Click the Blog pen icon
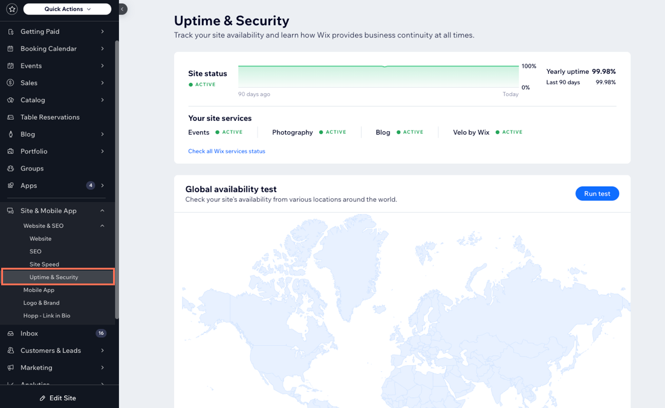Screen dimensions: 665x408 pos(11,134)
